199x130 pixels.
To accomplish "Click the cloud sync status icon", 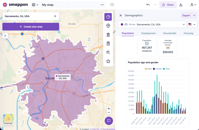I will pos(112,5).
